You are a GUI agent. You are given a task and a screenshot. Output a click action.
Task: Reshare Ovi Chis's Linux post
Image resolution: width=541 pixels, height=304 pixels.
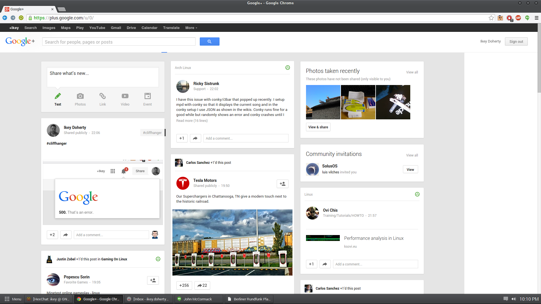pos(325,264)
